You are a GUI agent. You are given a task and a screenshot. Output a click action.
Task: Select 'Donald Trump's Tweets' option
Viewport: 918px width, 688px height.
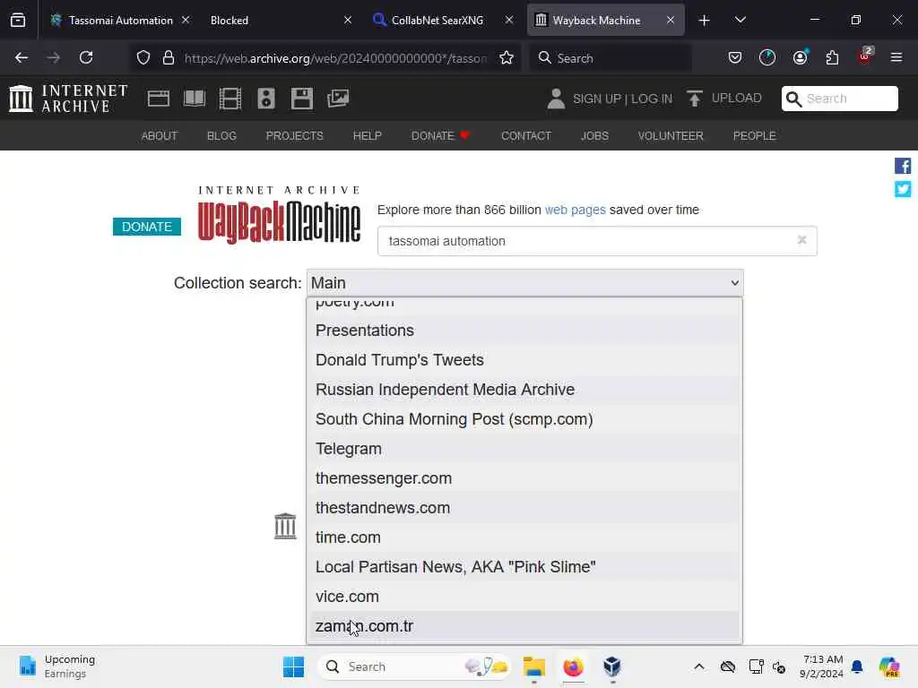pos(524,360)
